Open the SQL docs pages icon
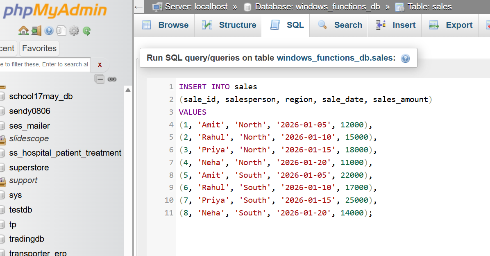Screen dimensions: 490x256 [x=61, y=31]
